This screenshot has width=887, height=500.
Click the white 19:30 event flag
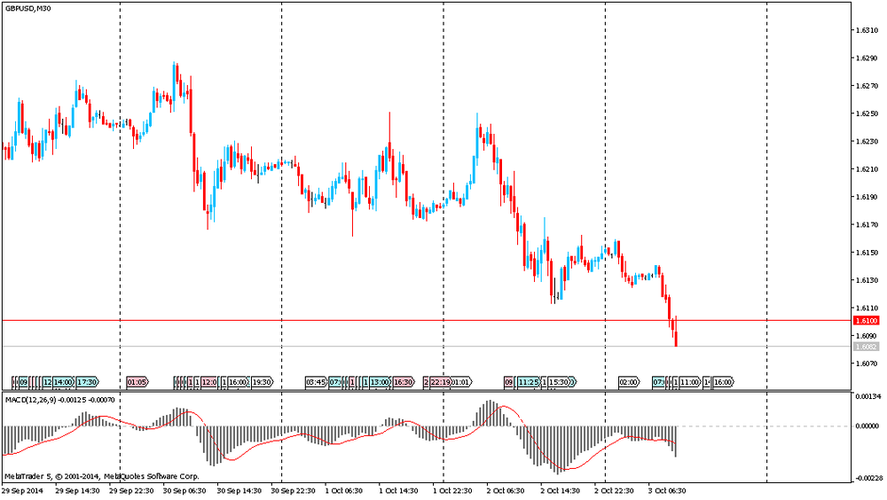(x=263, y=382)
